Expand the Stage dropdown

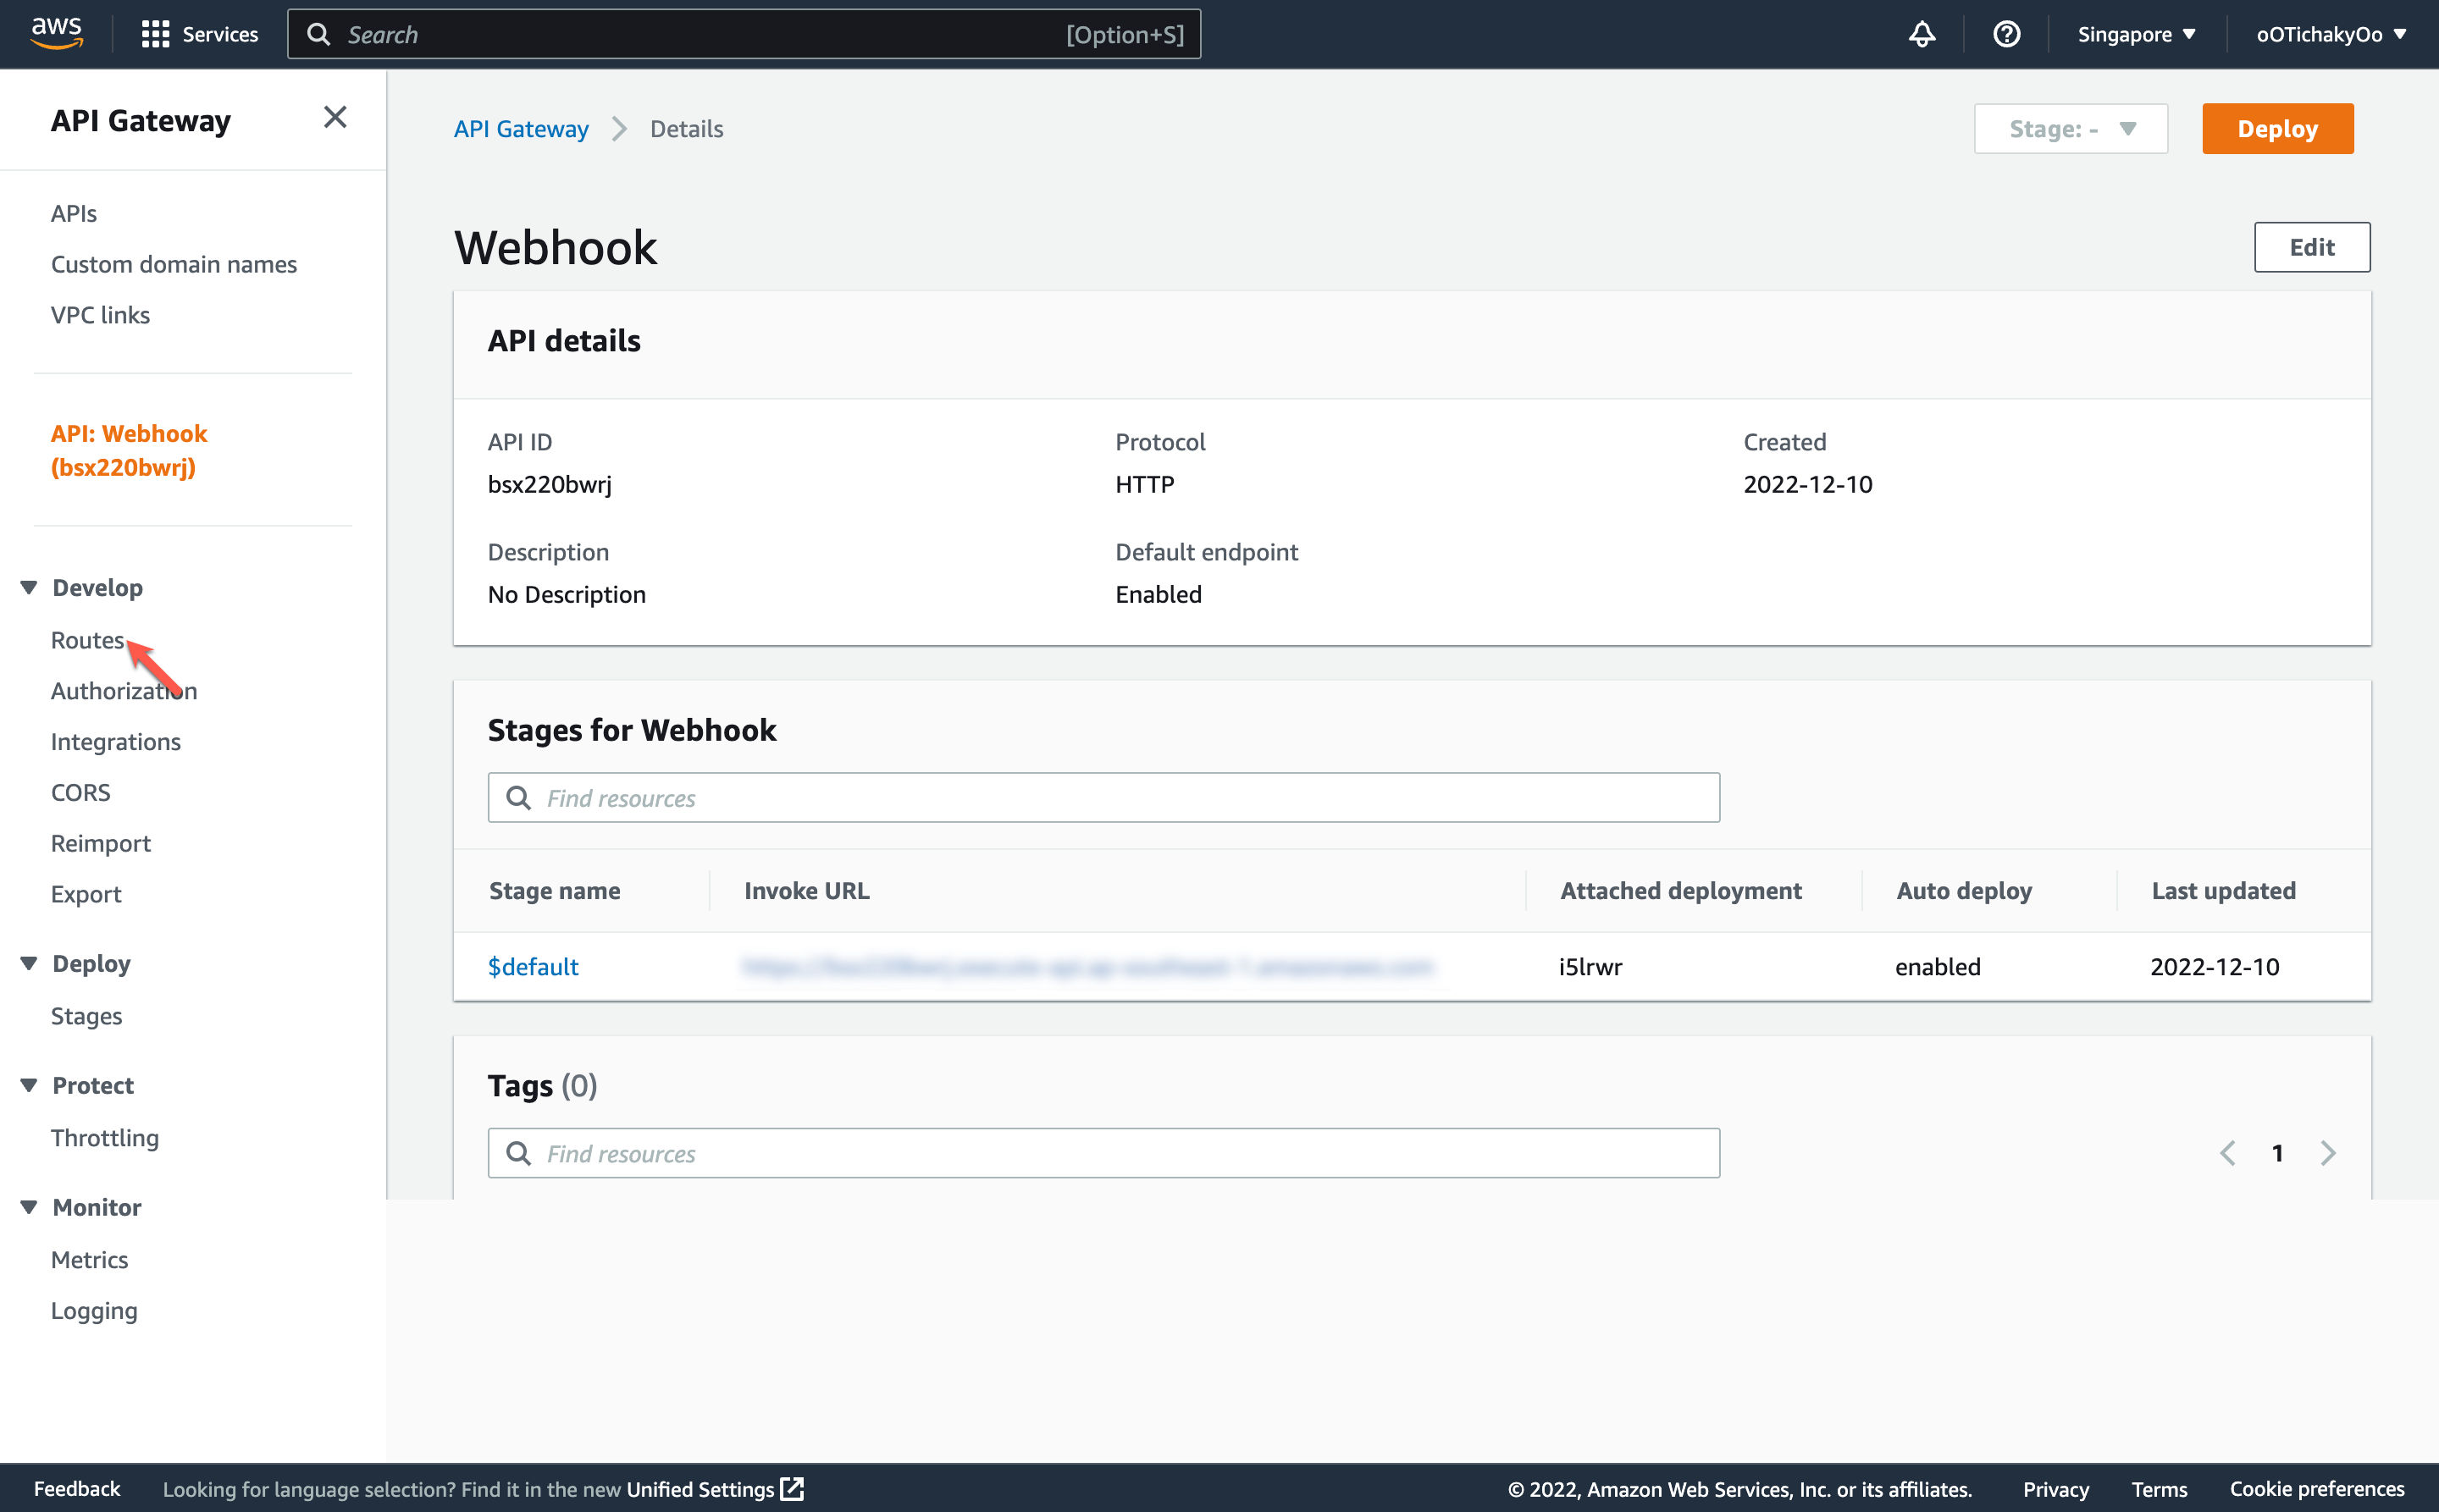[x=2070, y=128]
